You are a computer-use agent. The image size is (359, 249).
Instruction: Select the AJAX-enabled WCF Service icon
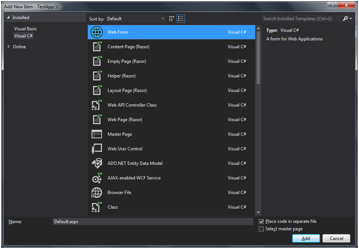pos(97,178)
